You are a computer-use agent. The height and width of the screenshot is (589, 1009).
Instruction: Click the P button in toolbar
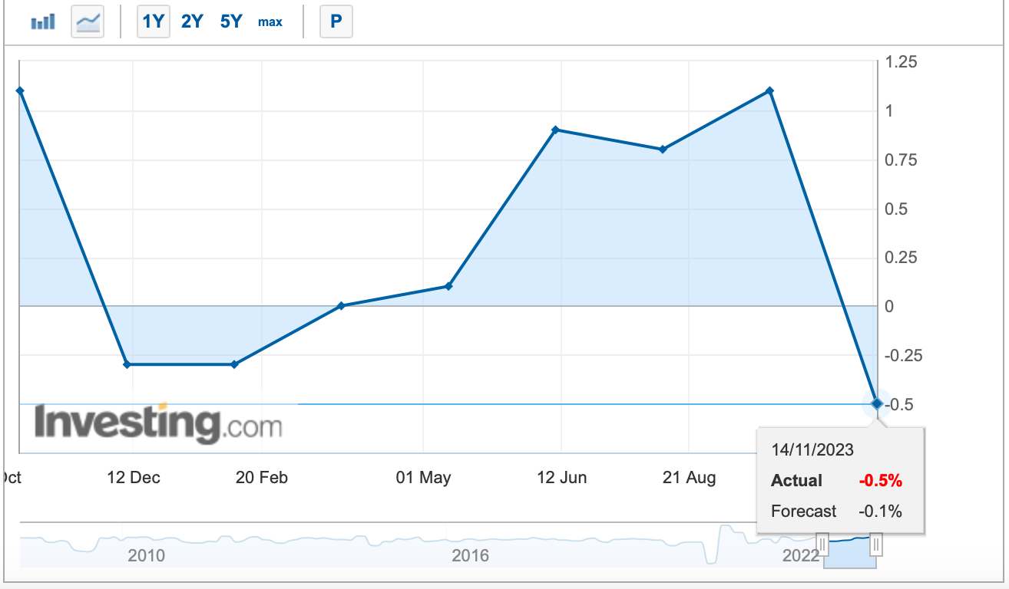[x=336, y=21]
